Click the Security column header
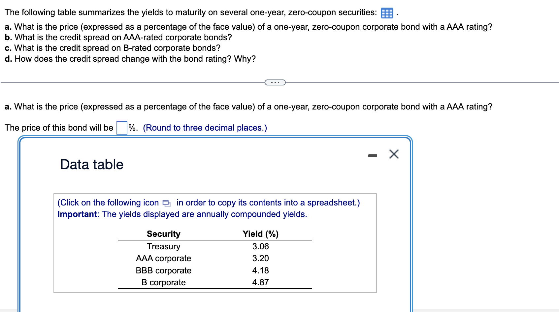 163,234
